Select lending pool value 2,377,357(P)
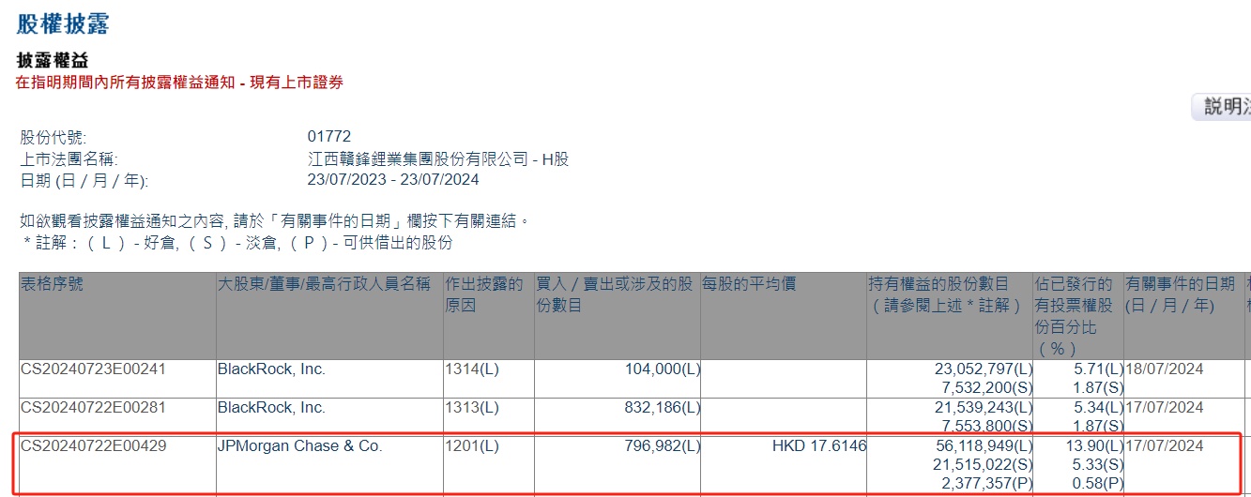This screenshot has width=1251, height=497. [x=987, y=482]
